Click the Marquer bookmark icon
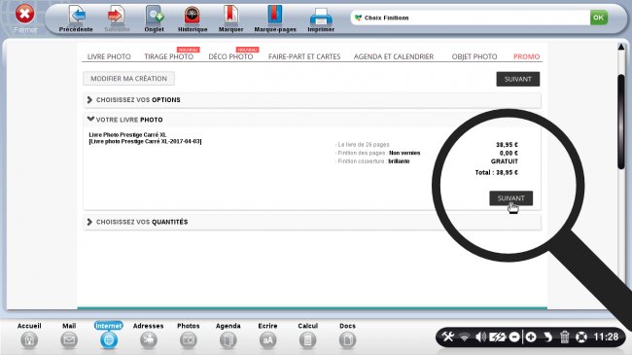The width and height of the screenshot is (632, 355). point(230,15)
